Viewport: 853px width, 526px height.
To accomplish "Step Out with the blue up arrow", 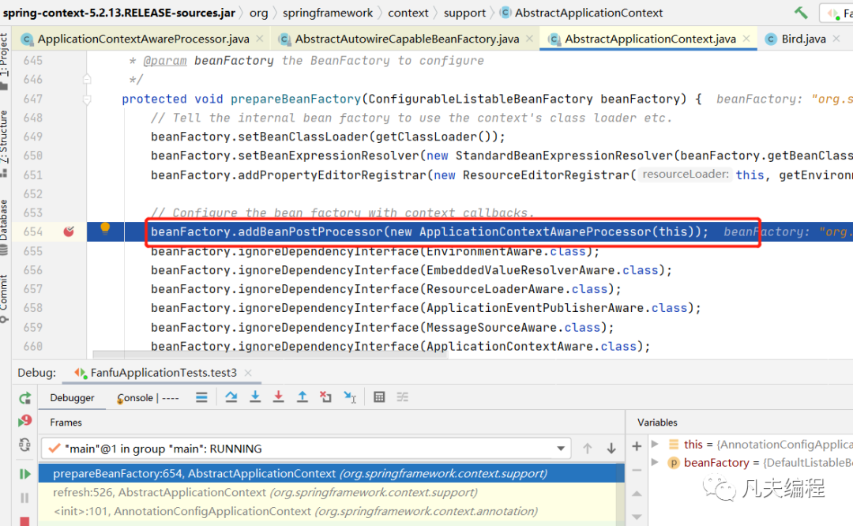I will (x=302, y=397).
